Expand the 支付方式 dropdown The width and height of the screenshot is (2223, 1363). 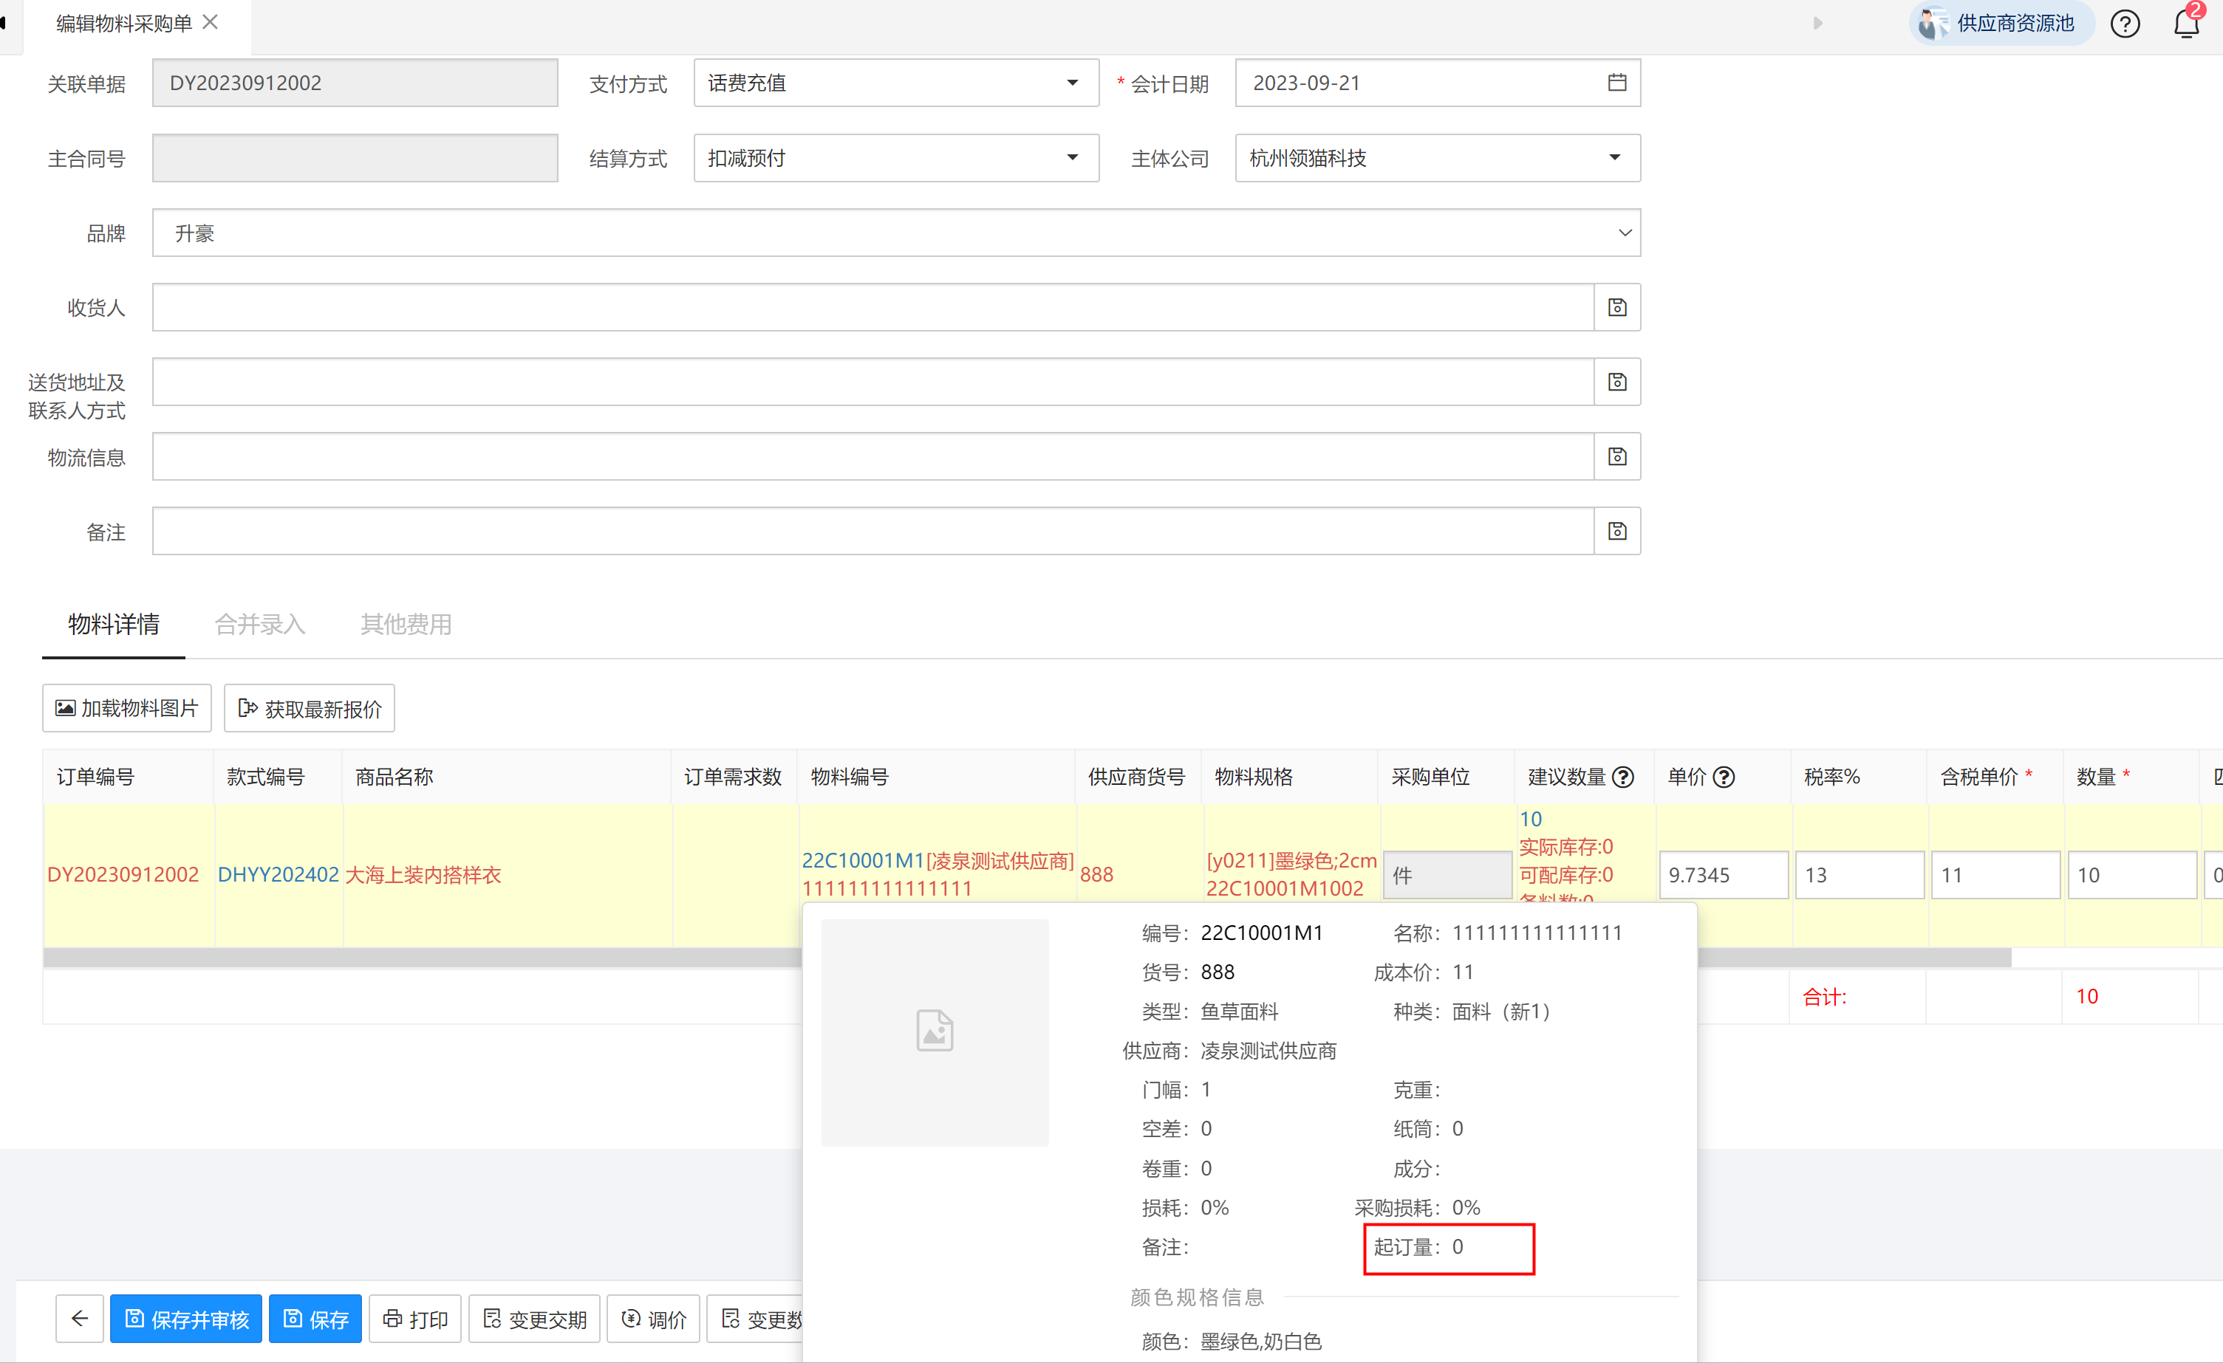click(1072, 83)
